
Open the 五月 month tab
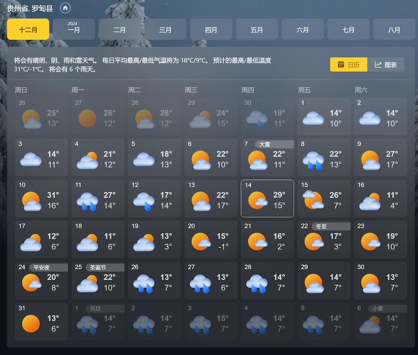click(257, 29)
